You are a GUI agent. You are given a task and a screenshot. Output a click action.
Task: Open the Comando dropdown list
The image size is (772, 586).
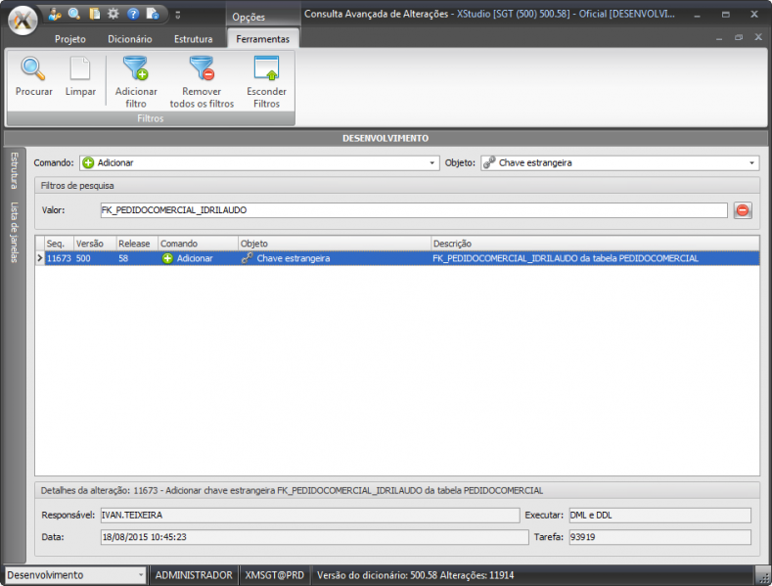pyautogui.click(x=432, y=163)
